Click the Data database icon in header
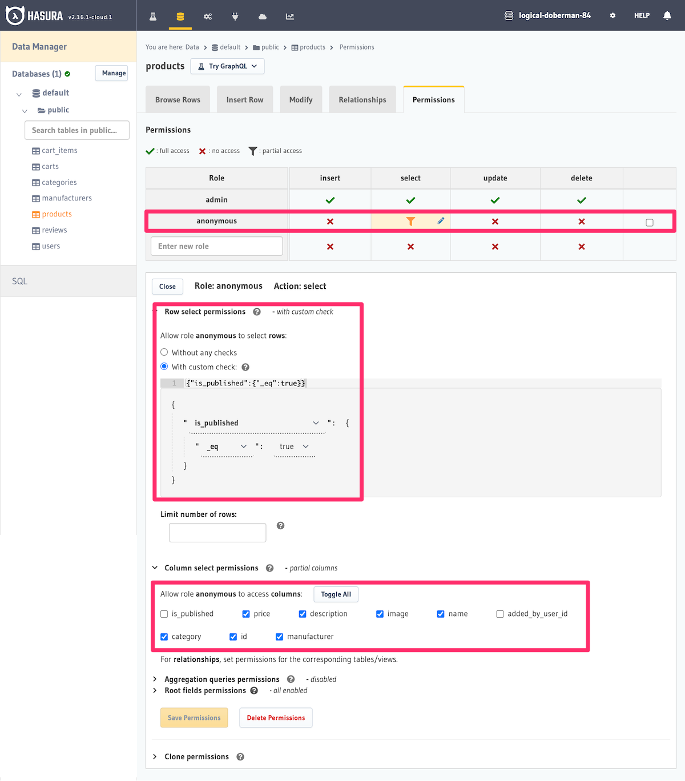 point(180,17)
